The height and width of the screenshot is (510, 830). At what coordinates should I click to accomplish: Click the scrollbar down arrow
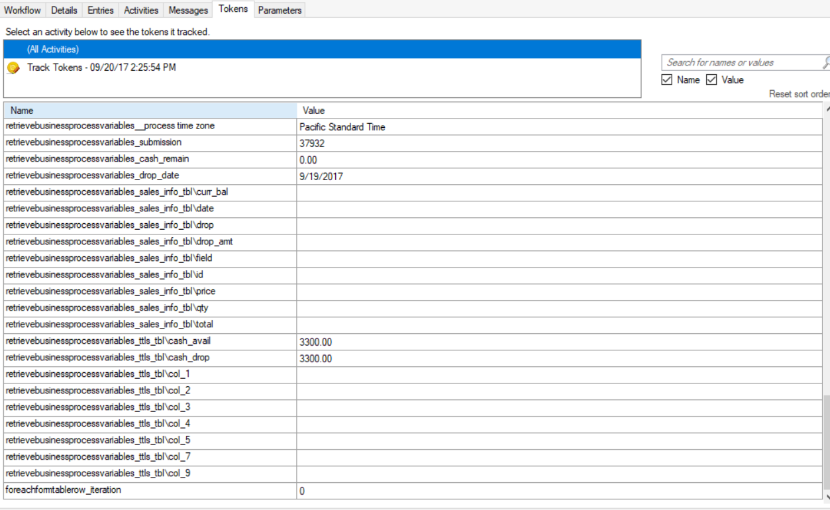827,497
